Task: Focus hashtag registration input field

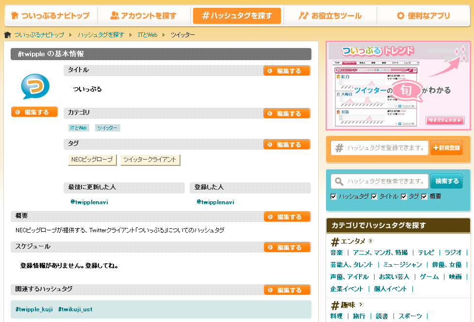Action: tap(380, 148)
